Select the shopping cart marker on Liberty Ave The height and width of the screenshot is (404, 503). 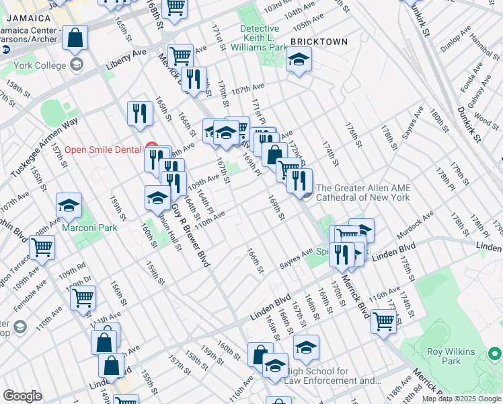tap(180, 55)
